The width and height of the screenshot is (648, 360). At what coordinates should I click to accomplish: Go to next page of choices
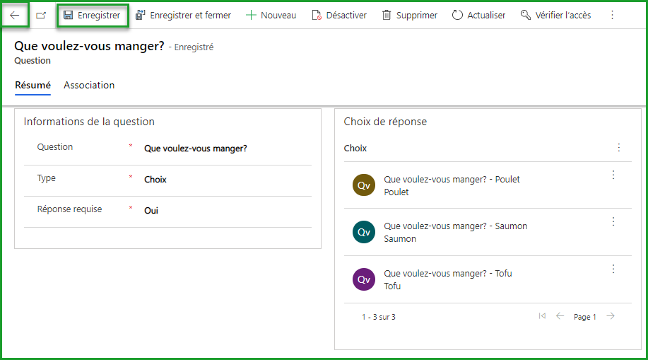(x=611, y=316)
